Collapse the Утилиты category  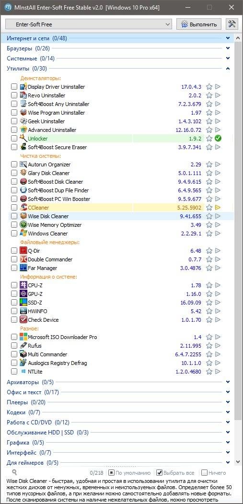[228, 69]
